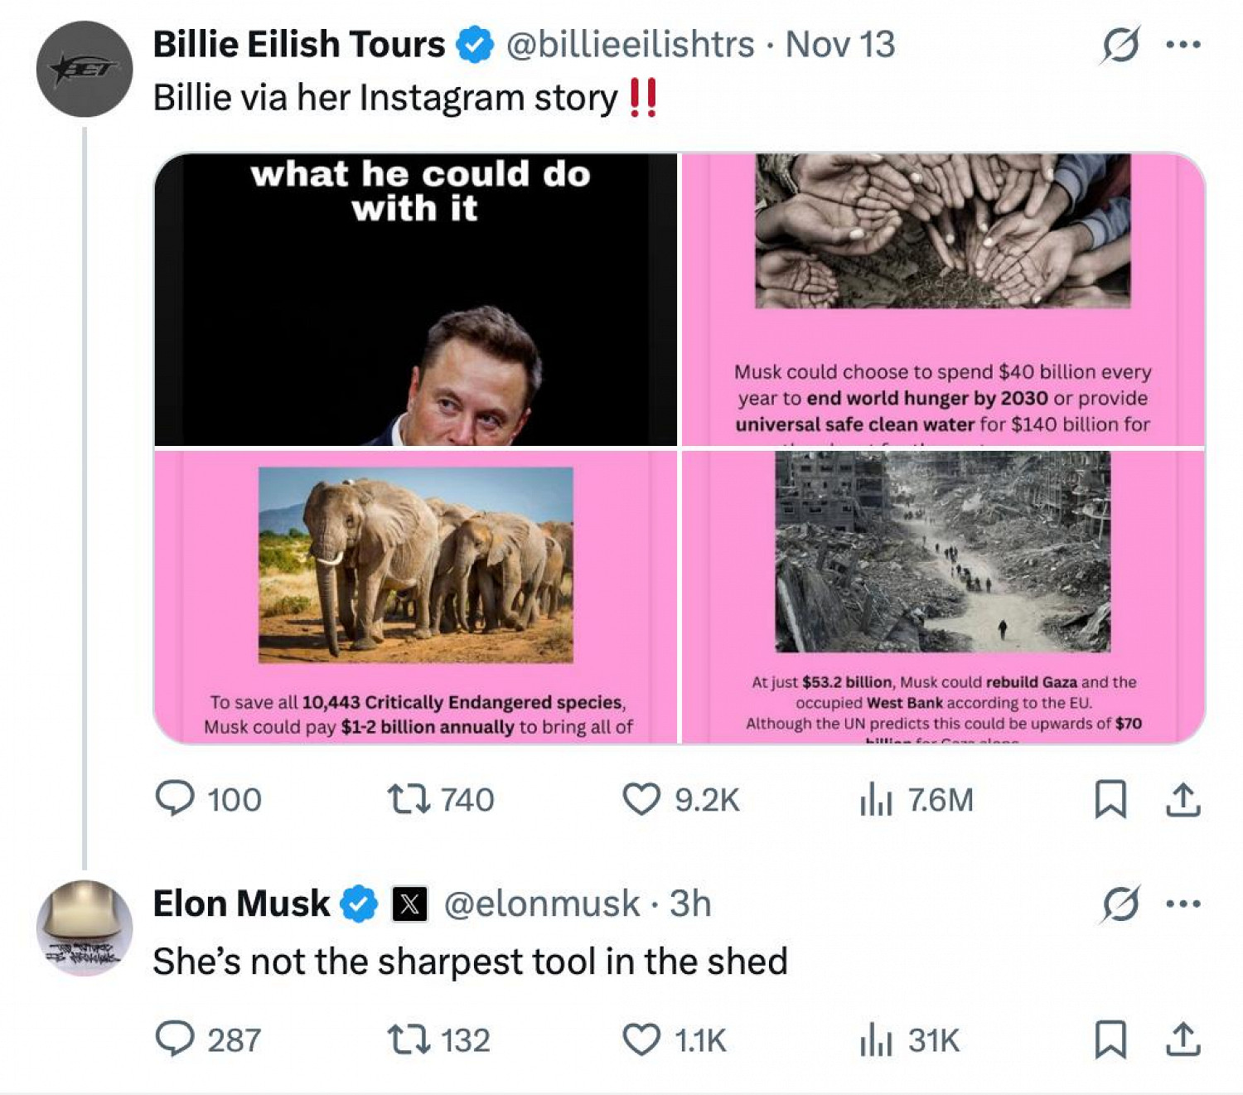1243x1095 pixels.
Task: Open Grok icon on Billie Eilish Tours post
Action: click(1120, 45)
